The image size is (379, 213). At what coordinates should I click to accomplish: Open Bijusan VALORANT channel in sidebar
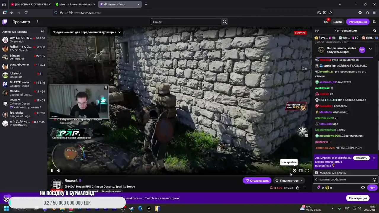[24, 57]
